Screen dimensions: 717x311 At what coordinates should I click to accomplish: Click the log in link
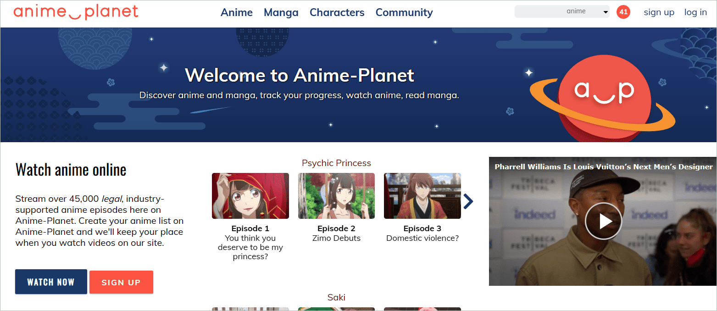coord(695,12)
